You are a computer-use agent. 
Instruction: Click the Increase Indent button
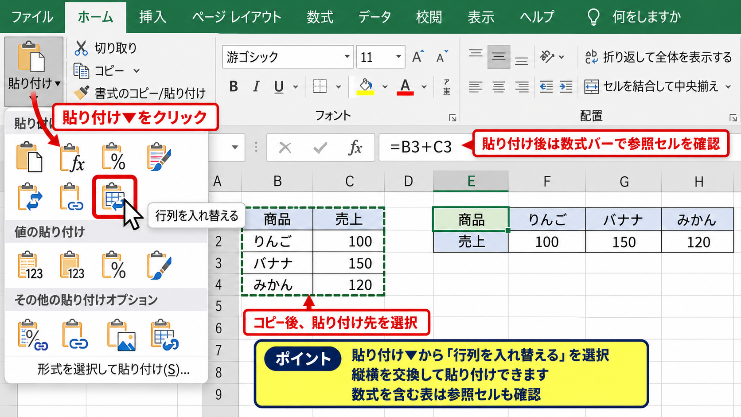coord(566,86)
